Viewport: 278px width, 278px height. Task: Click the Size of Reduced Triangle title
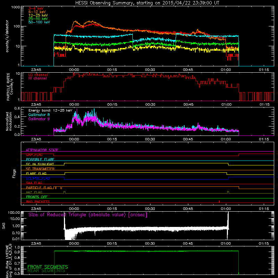pyautogui.click(x=88, y=215)
